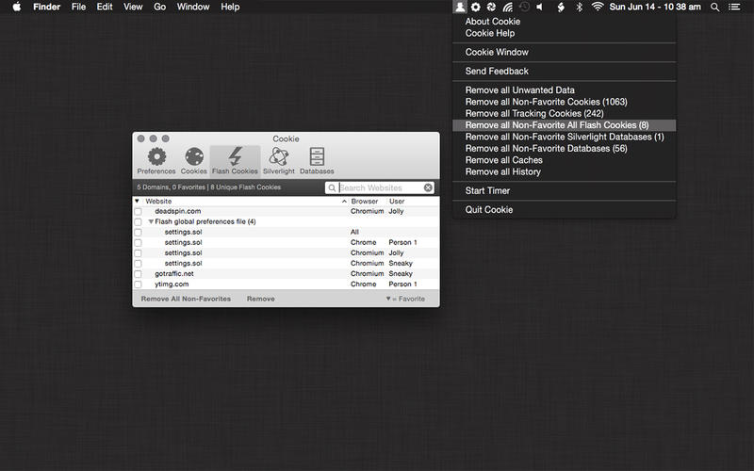Click the Bluetooth icon in menu bar
This screenshot has width=754, height=471.
pyautogui.click(x=579, y=7)
